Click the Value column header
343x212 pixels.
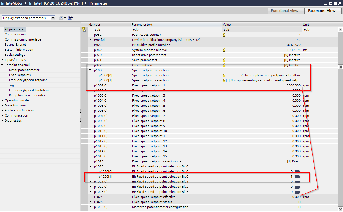262,25
